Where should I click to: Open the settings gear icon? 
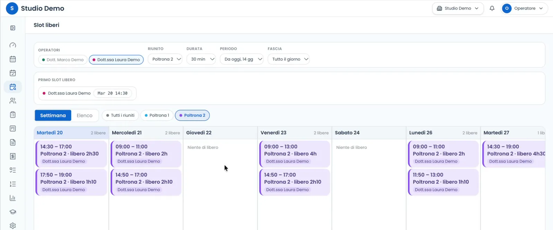point(13,225)
